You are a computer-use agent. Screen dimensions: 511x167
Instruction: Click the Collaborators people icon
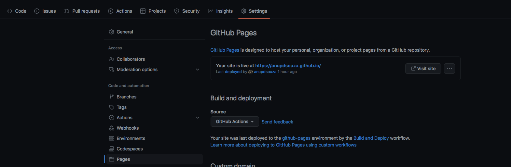112,59
